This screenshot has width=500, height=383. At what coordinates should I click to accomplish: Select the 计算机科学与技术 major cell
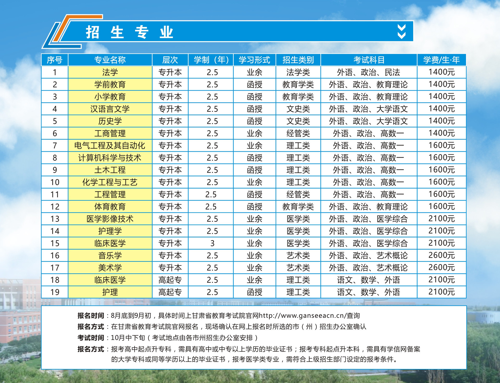(x=110, y=158)
